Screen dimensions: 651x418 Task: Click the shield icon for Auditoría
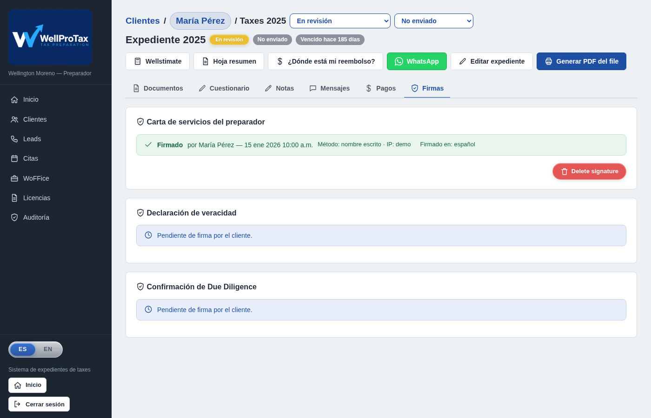(14, 217)
